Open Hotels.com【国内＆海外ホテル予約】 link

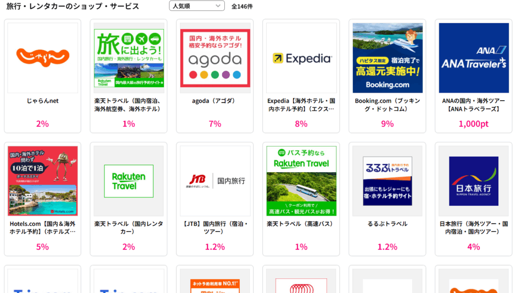pos(43,228)
